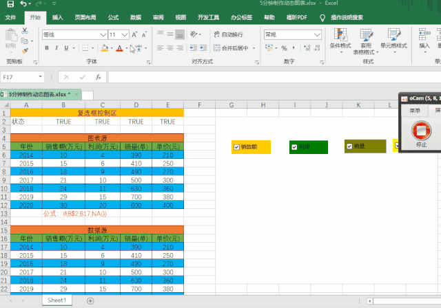Viewport: 441px width, 308px height.
Task: Select row 17 header
Action: 5,247
